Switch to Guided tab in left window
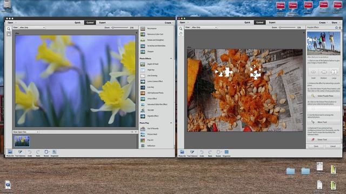The height and width of the screenshot is (194, 346). click(90, 23)
